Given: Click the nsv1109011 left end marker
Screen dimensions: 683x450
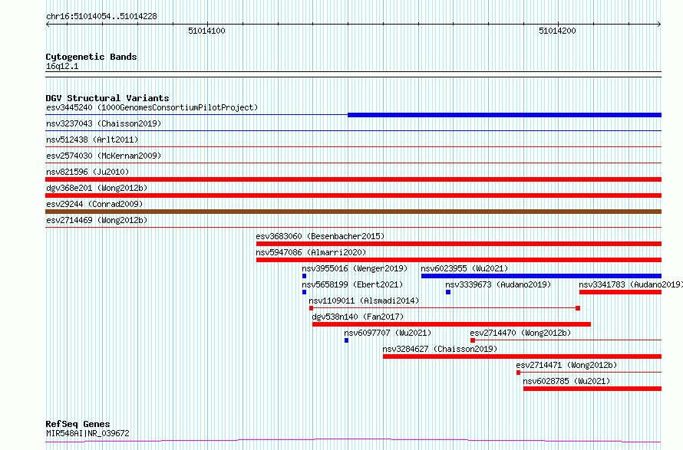Looking at the screenshot, I should click(311, 308).
